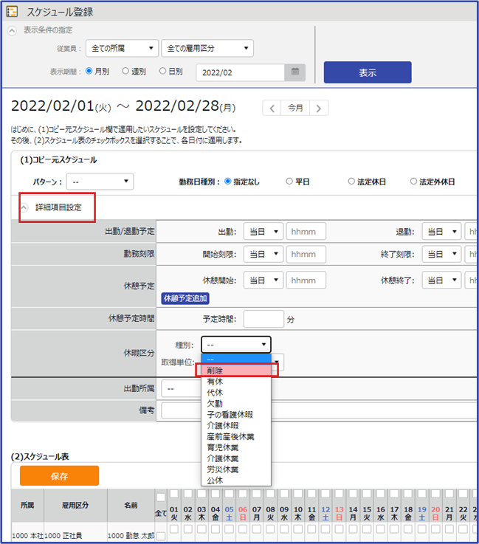Click the 2022/02 period input field
This screenshot has height=544, width=479.
coord(241,72)
